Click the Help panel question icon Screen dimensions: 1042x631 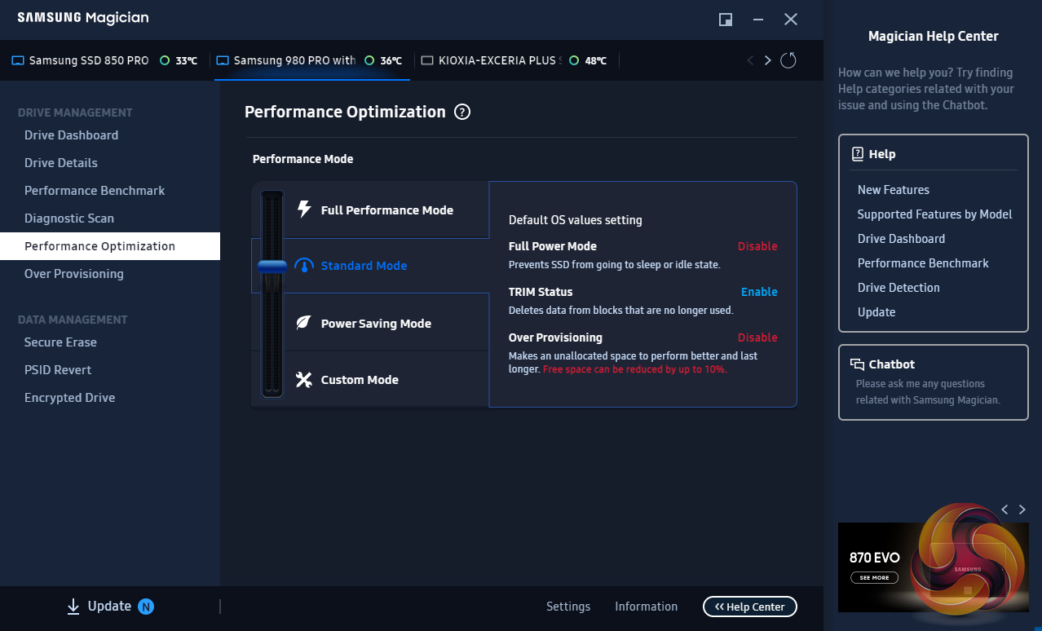pos(858,153)
